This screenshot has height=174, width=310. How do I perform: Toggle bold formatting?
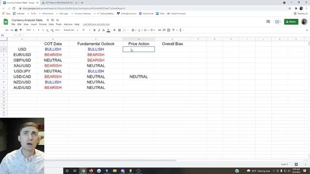tap(94, 30)
